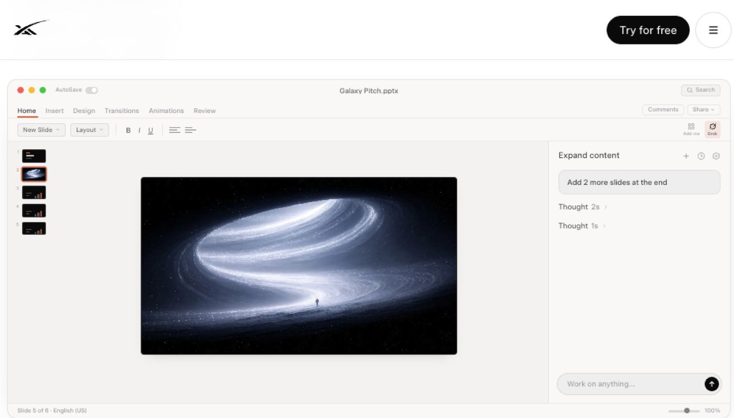Maximize window with green button

[43, 90]
